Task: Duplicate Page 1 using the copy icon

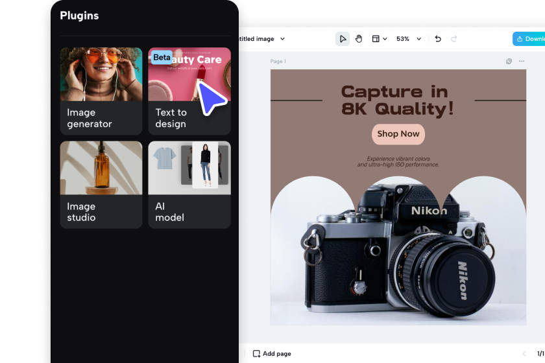Action: 509,61
